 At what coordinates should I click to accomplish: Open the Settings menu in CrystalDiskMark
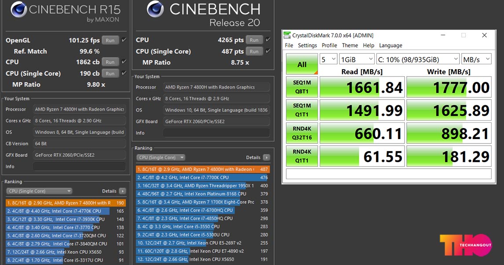tap(307, 45)
